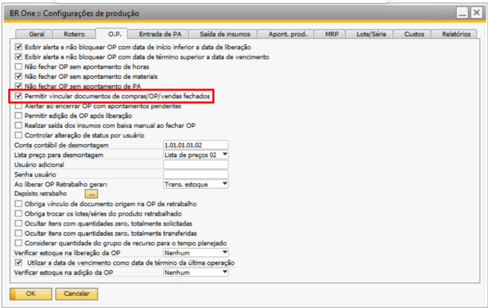Open Ao liberar OP Retrabalho gerar dropdown
This screenshot has width=488, height=308.
point(225,184)
